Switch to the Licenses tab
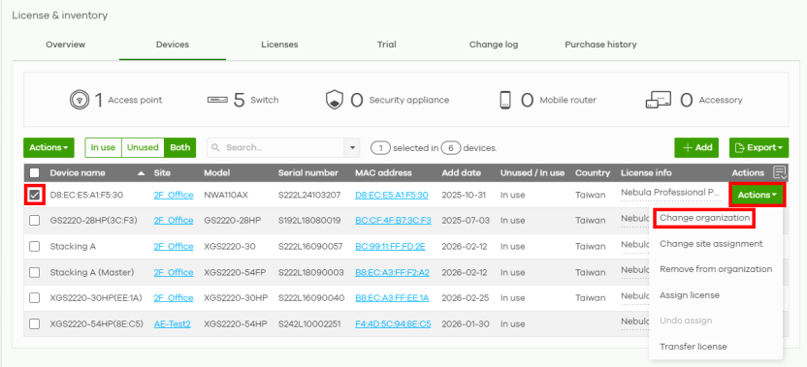Image resolution: width=807 pixels, height=367 pixels. tap(279, 45)
